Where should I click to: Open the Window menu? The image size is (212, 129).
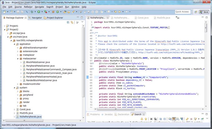pyautogui.click(x=75, y=7)
